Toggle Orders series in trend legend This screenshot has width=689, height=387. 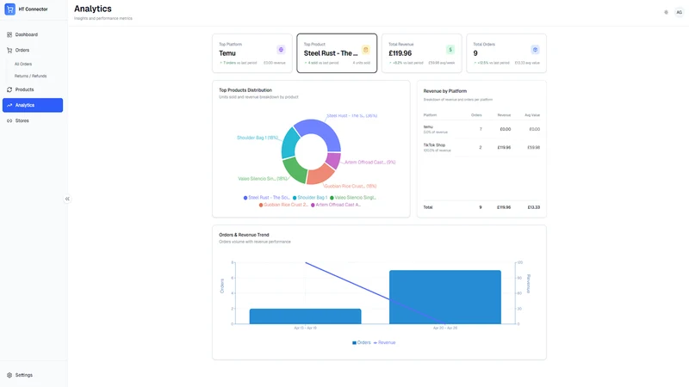[361, 342]
